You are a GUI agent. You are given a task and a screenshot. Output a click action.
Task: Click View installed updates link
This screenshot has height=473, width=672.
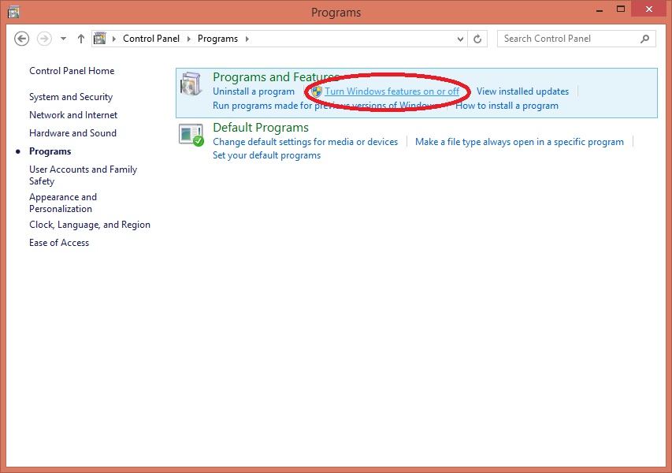(x=522, y=91)
